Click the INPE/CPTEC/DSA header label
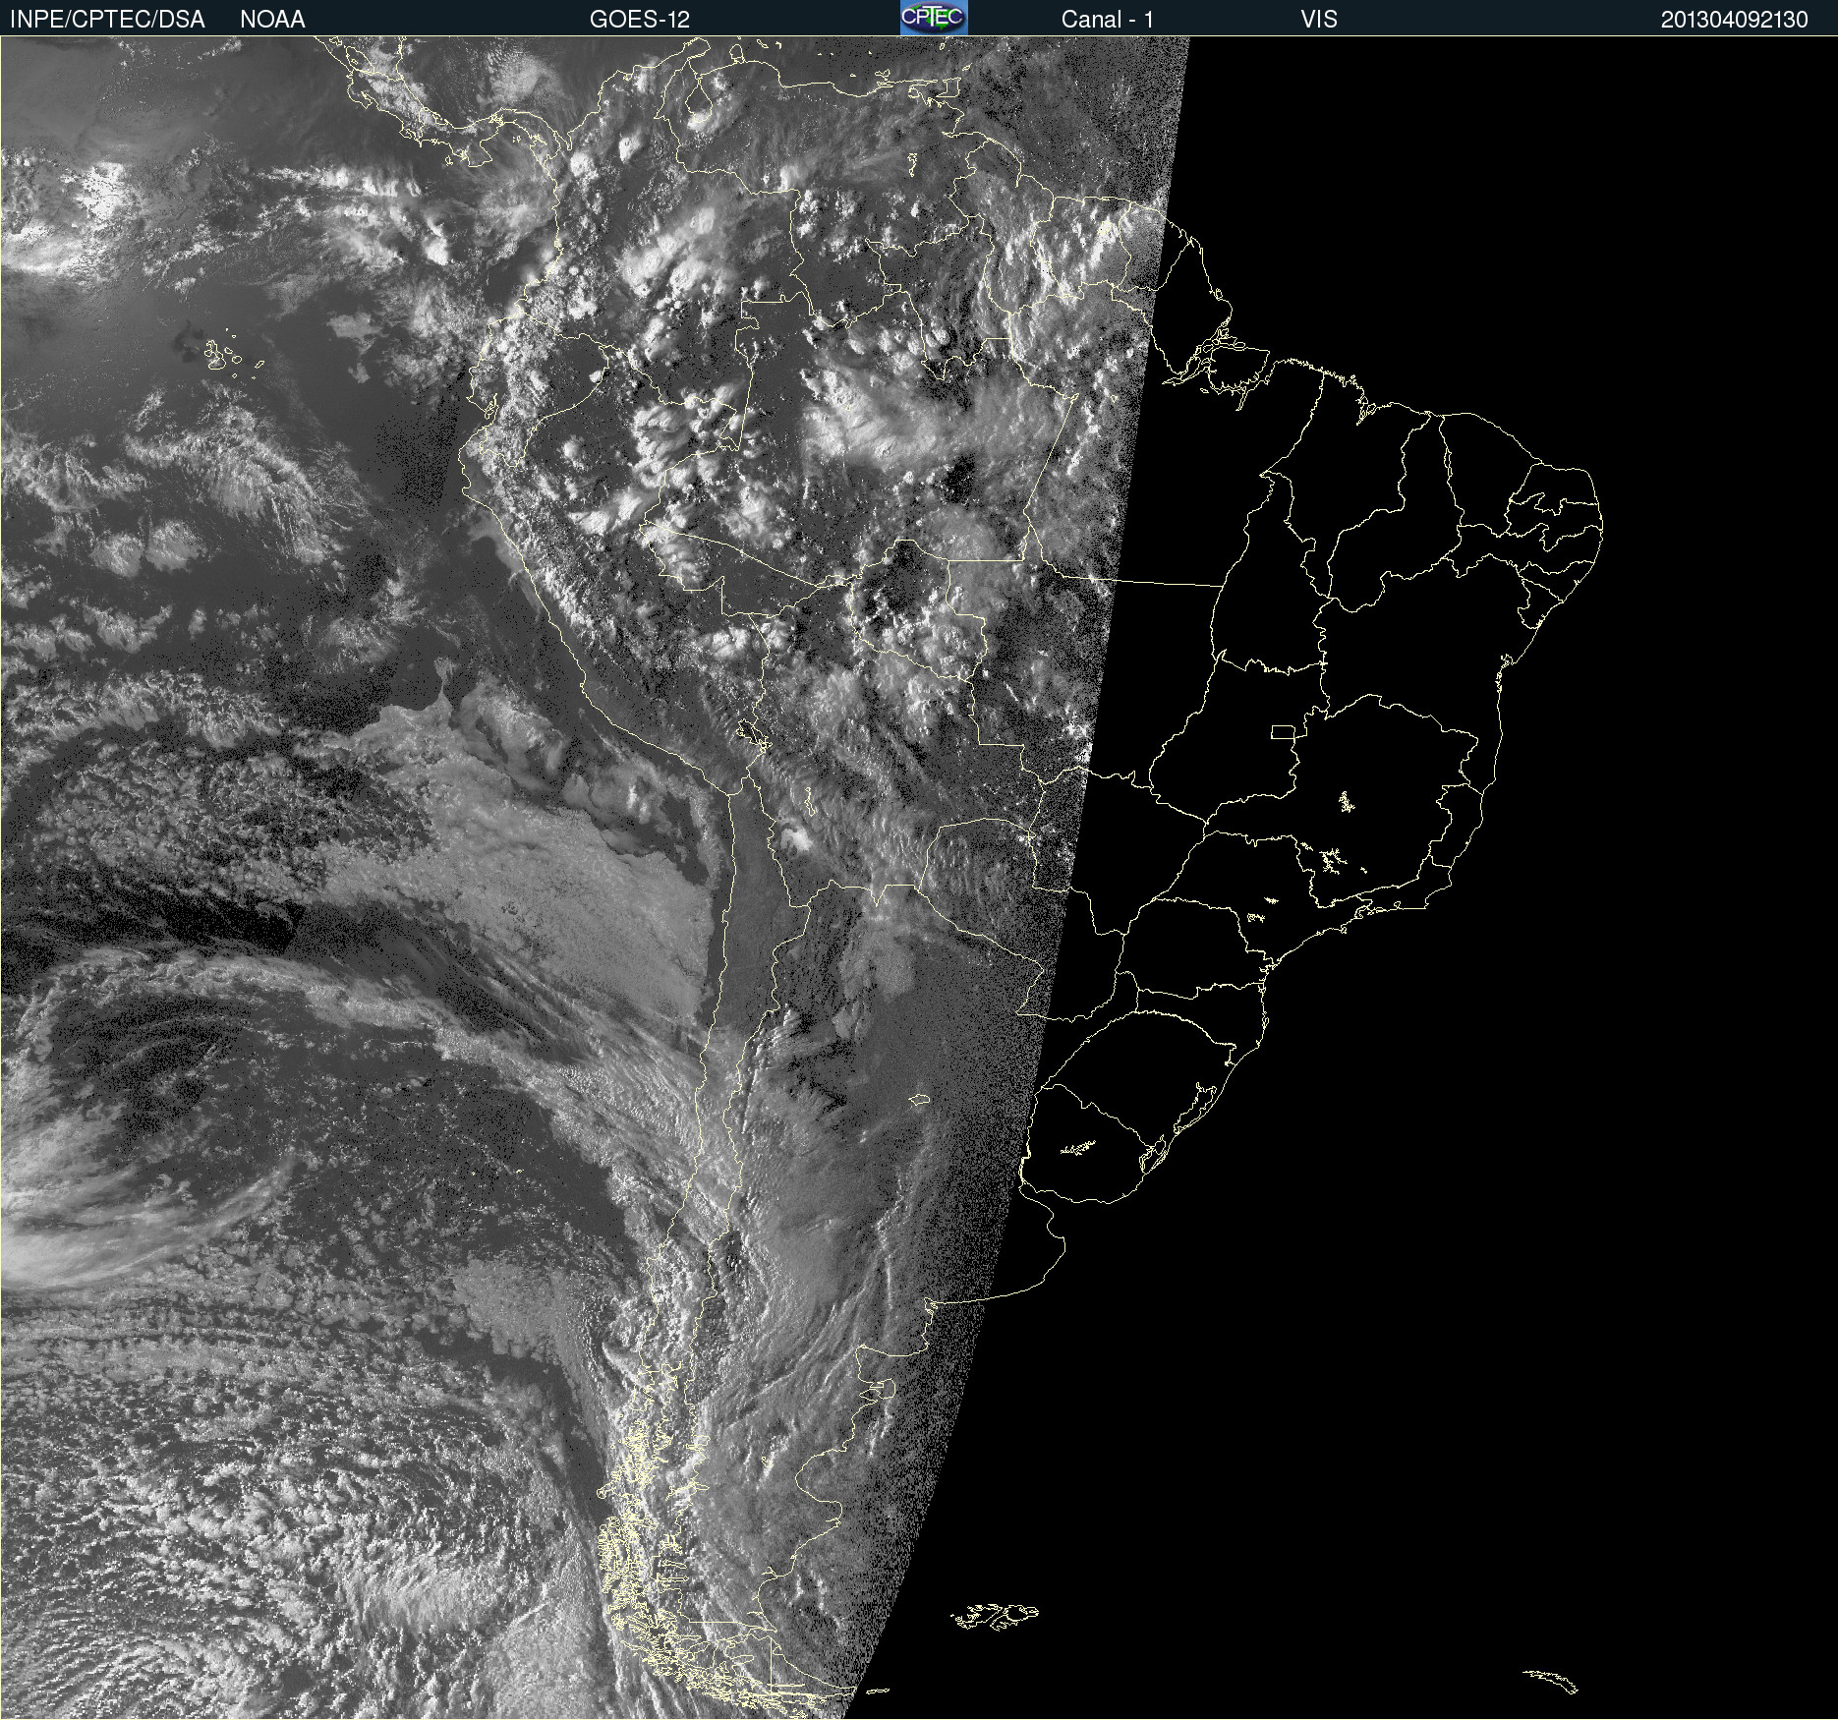This screenshot has width=1838, height=1720. tap(107, 20)
